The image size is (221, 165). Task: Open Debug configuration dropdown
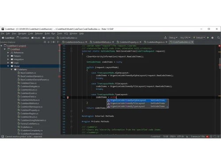coord(173,38)
